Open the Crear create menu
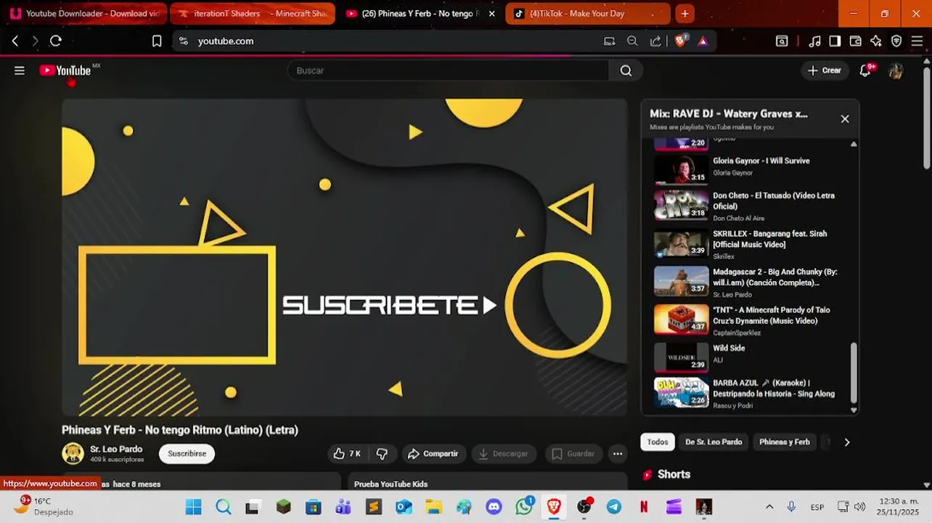This screenshot has width=932, height=523. (825, 70)
